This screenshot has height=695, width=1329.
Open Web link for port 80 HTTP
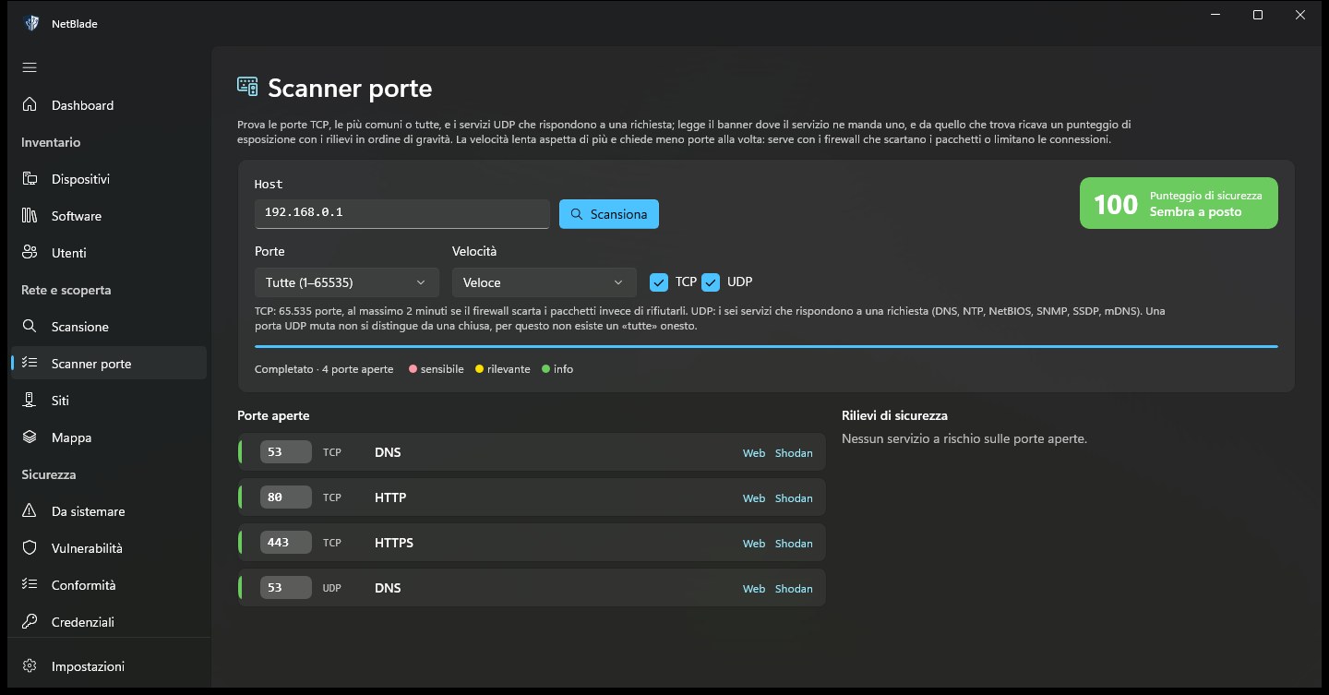754,498
